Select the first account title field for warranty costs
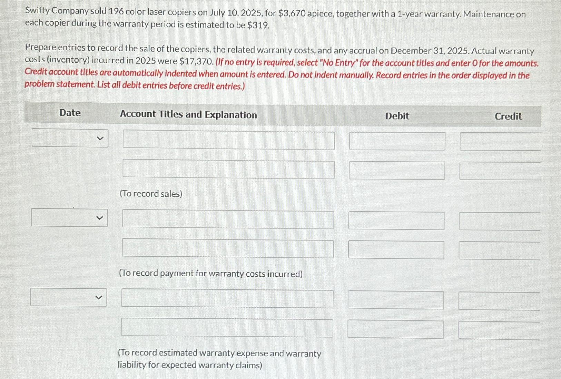This screenshot has height=379, width=561. [227, 220]
